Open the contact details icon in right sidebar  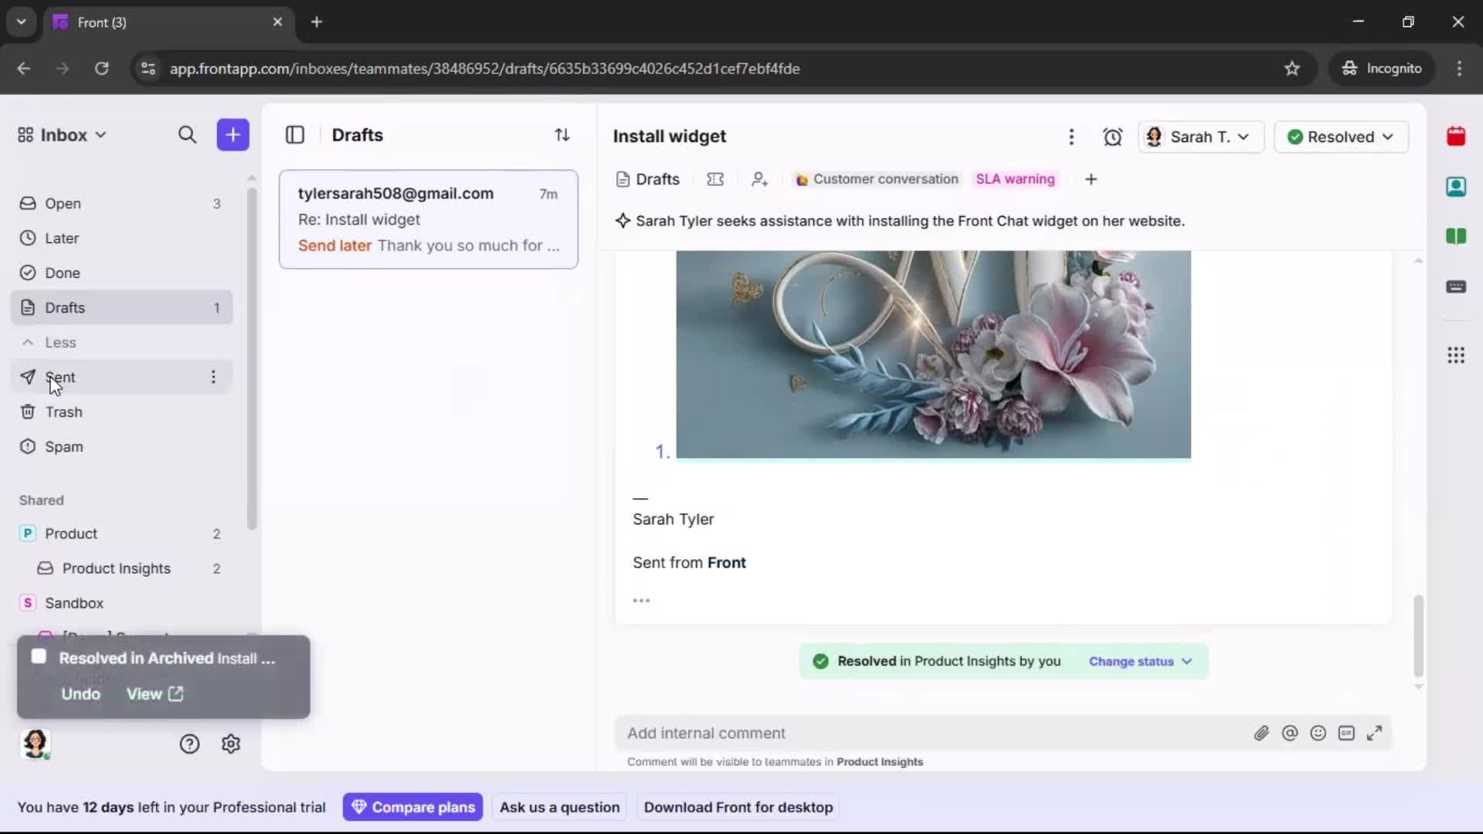pyautogui.click(x=1457, y=187)
